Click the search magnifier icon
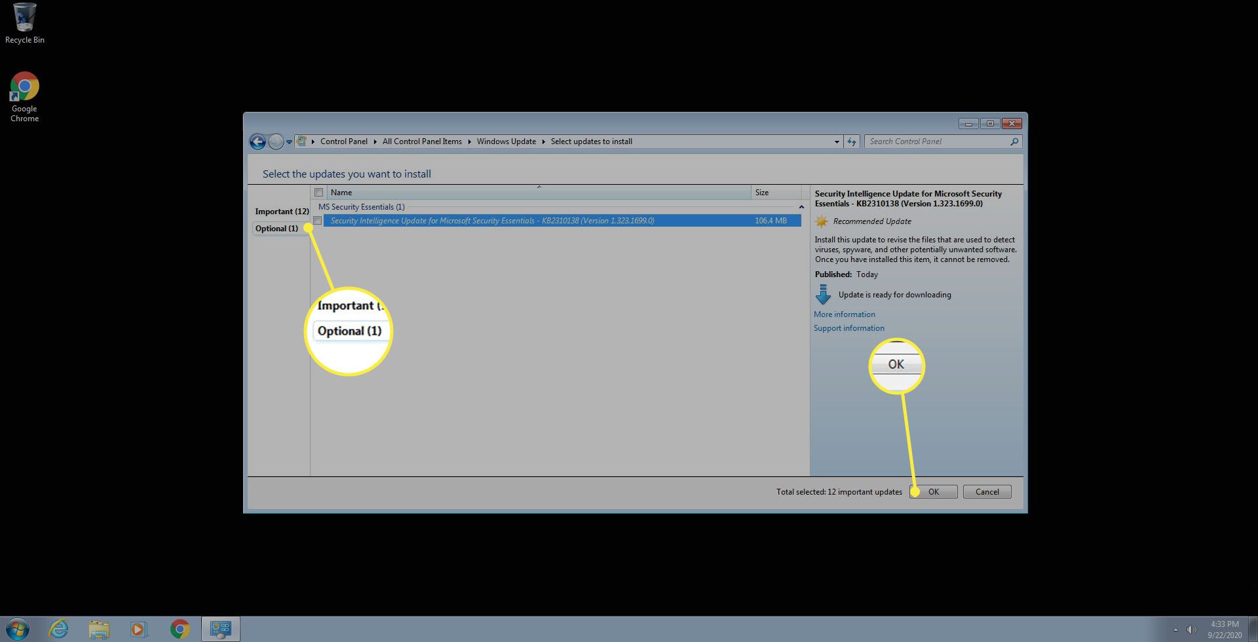This screenshot has width=1258, height=642. point(1014,142)
